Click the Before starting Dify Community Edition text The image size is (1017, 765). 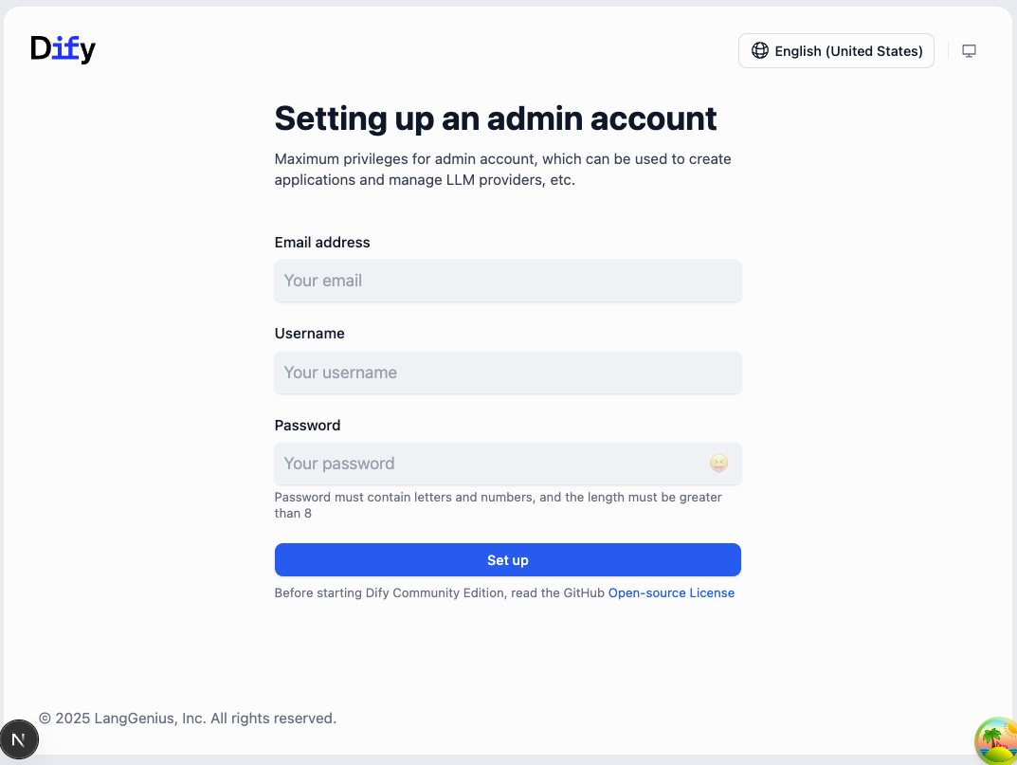tap(439, 593)
